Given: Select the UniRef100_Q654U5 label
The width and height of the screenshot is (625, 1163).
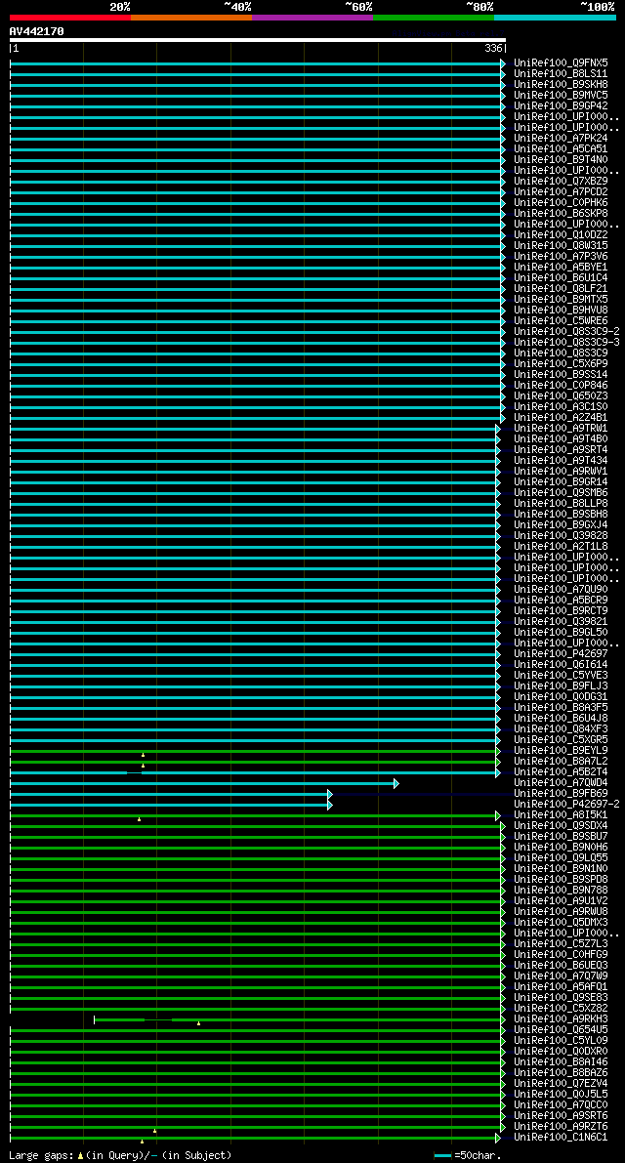Looking at the screenshot, I should [561, 1030].
